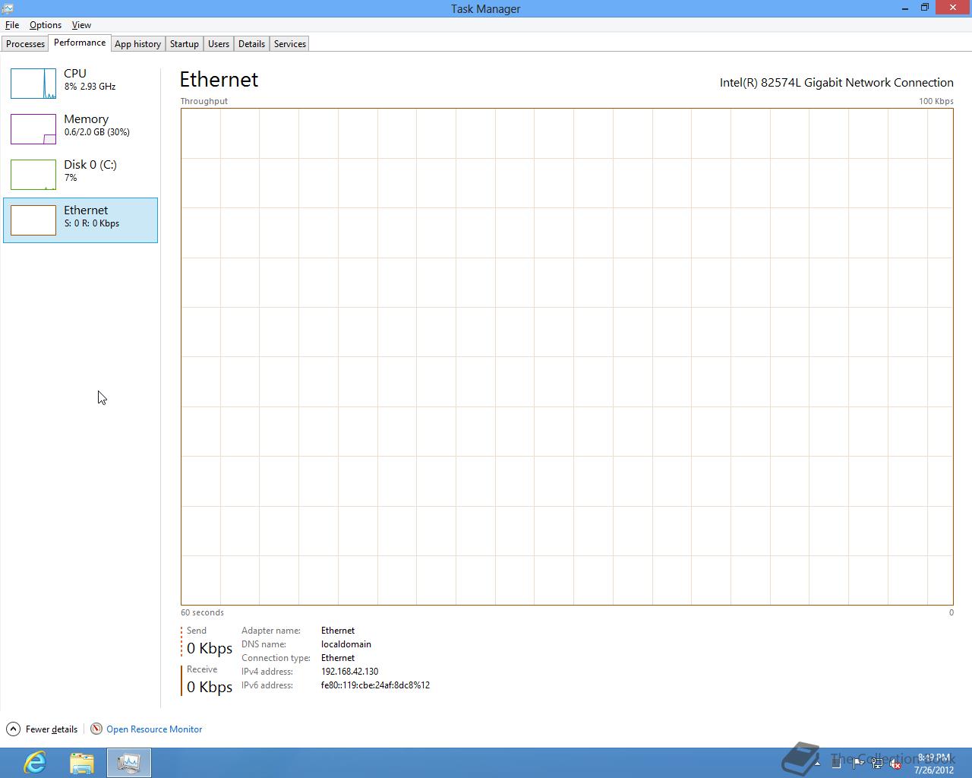Image resolution: width=972 pixels, height=778 pixels.
Task: Open the Action Center flag icon
Action: (858, 764)
